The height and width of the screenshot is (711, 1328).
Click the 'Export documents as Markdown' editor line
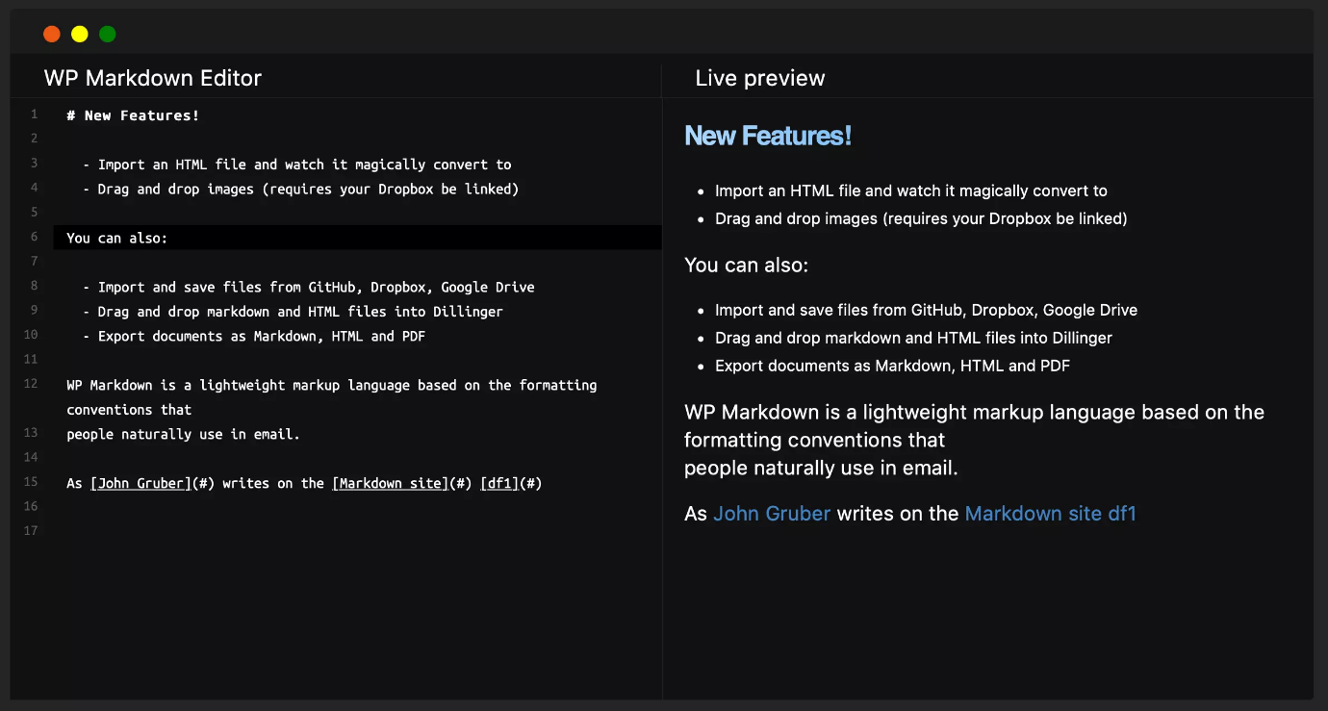261,336
